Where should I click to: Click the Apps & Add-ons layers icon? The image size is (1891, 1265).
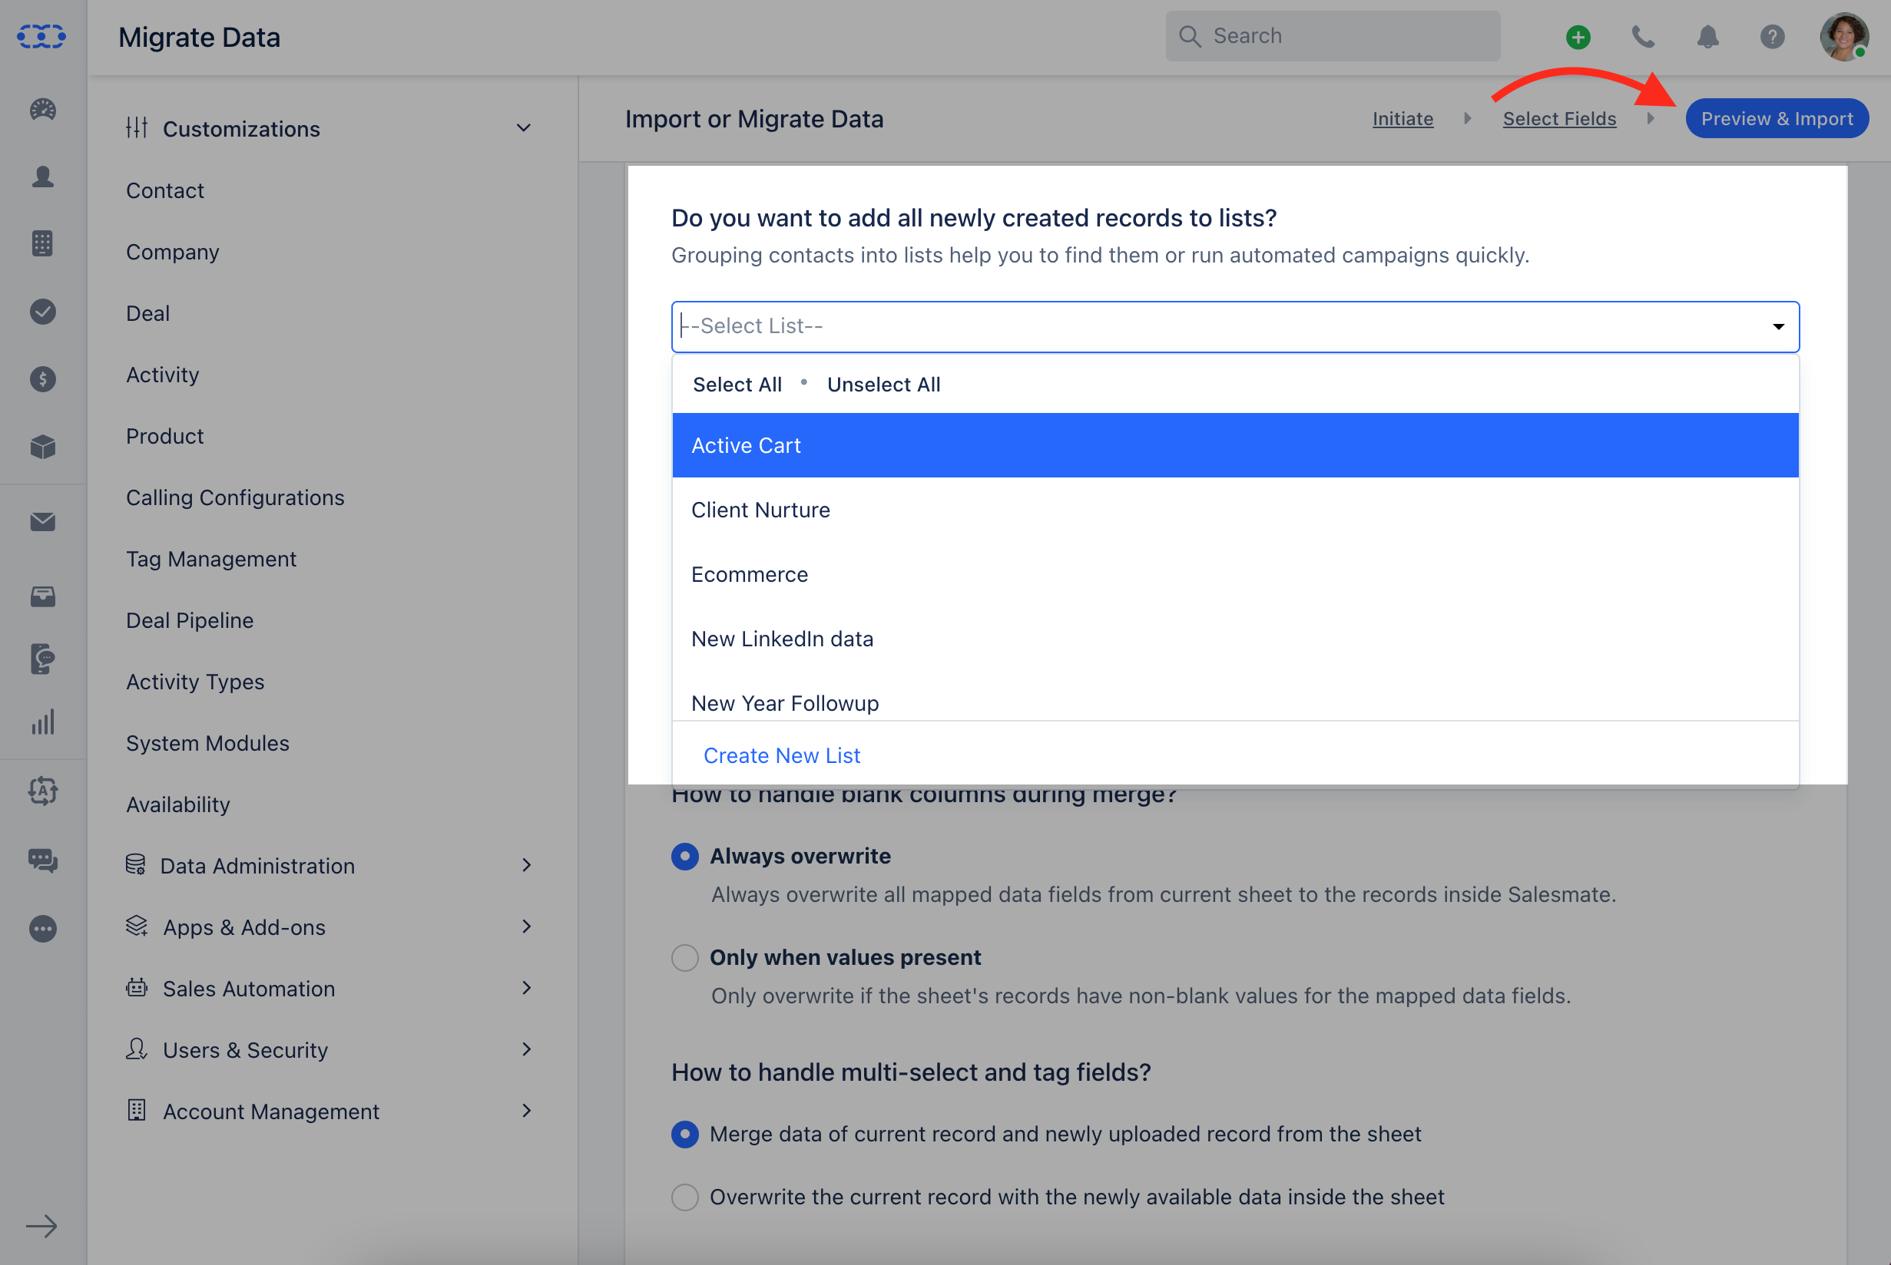coord(137,926)
